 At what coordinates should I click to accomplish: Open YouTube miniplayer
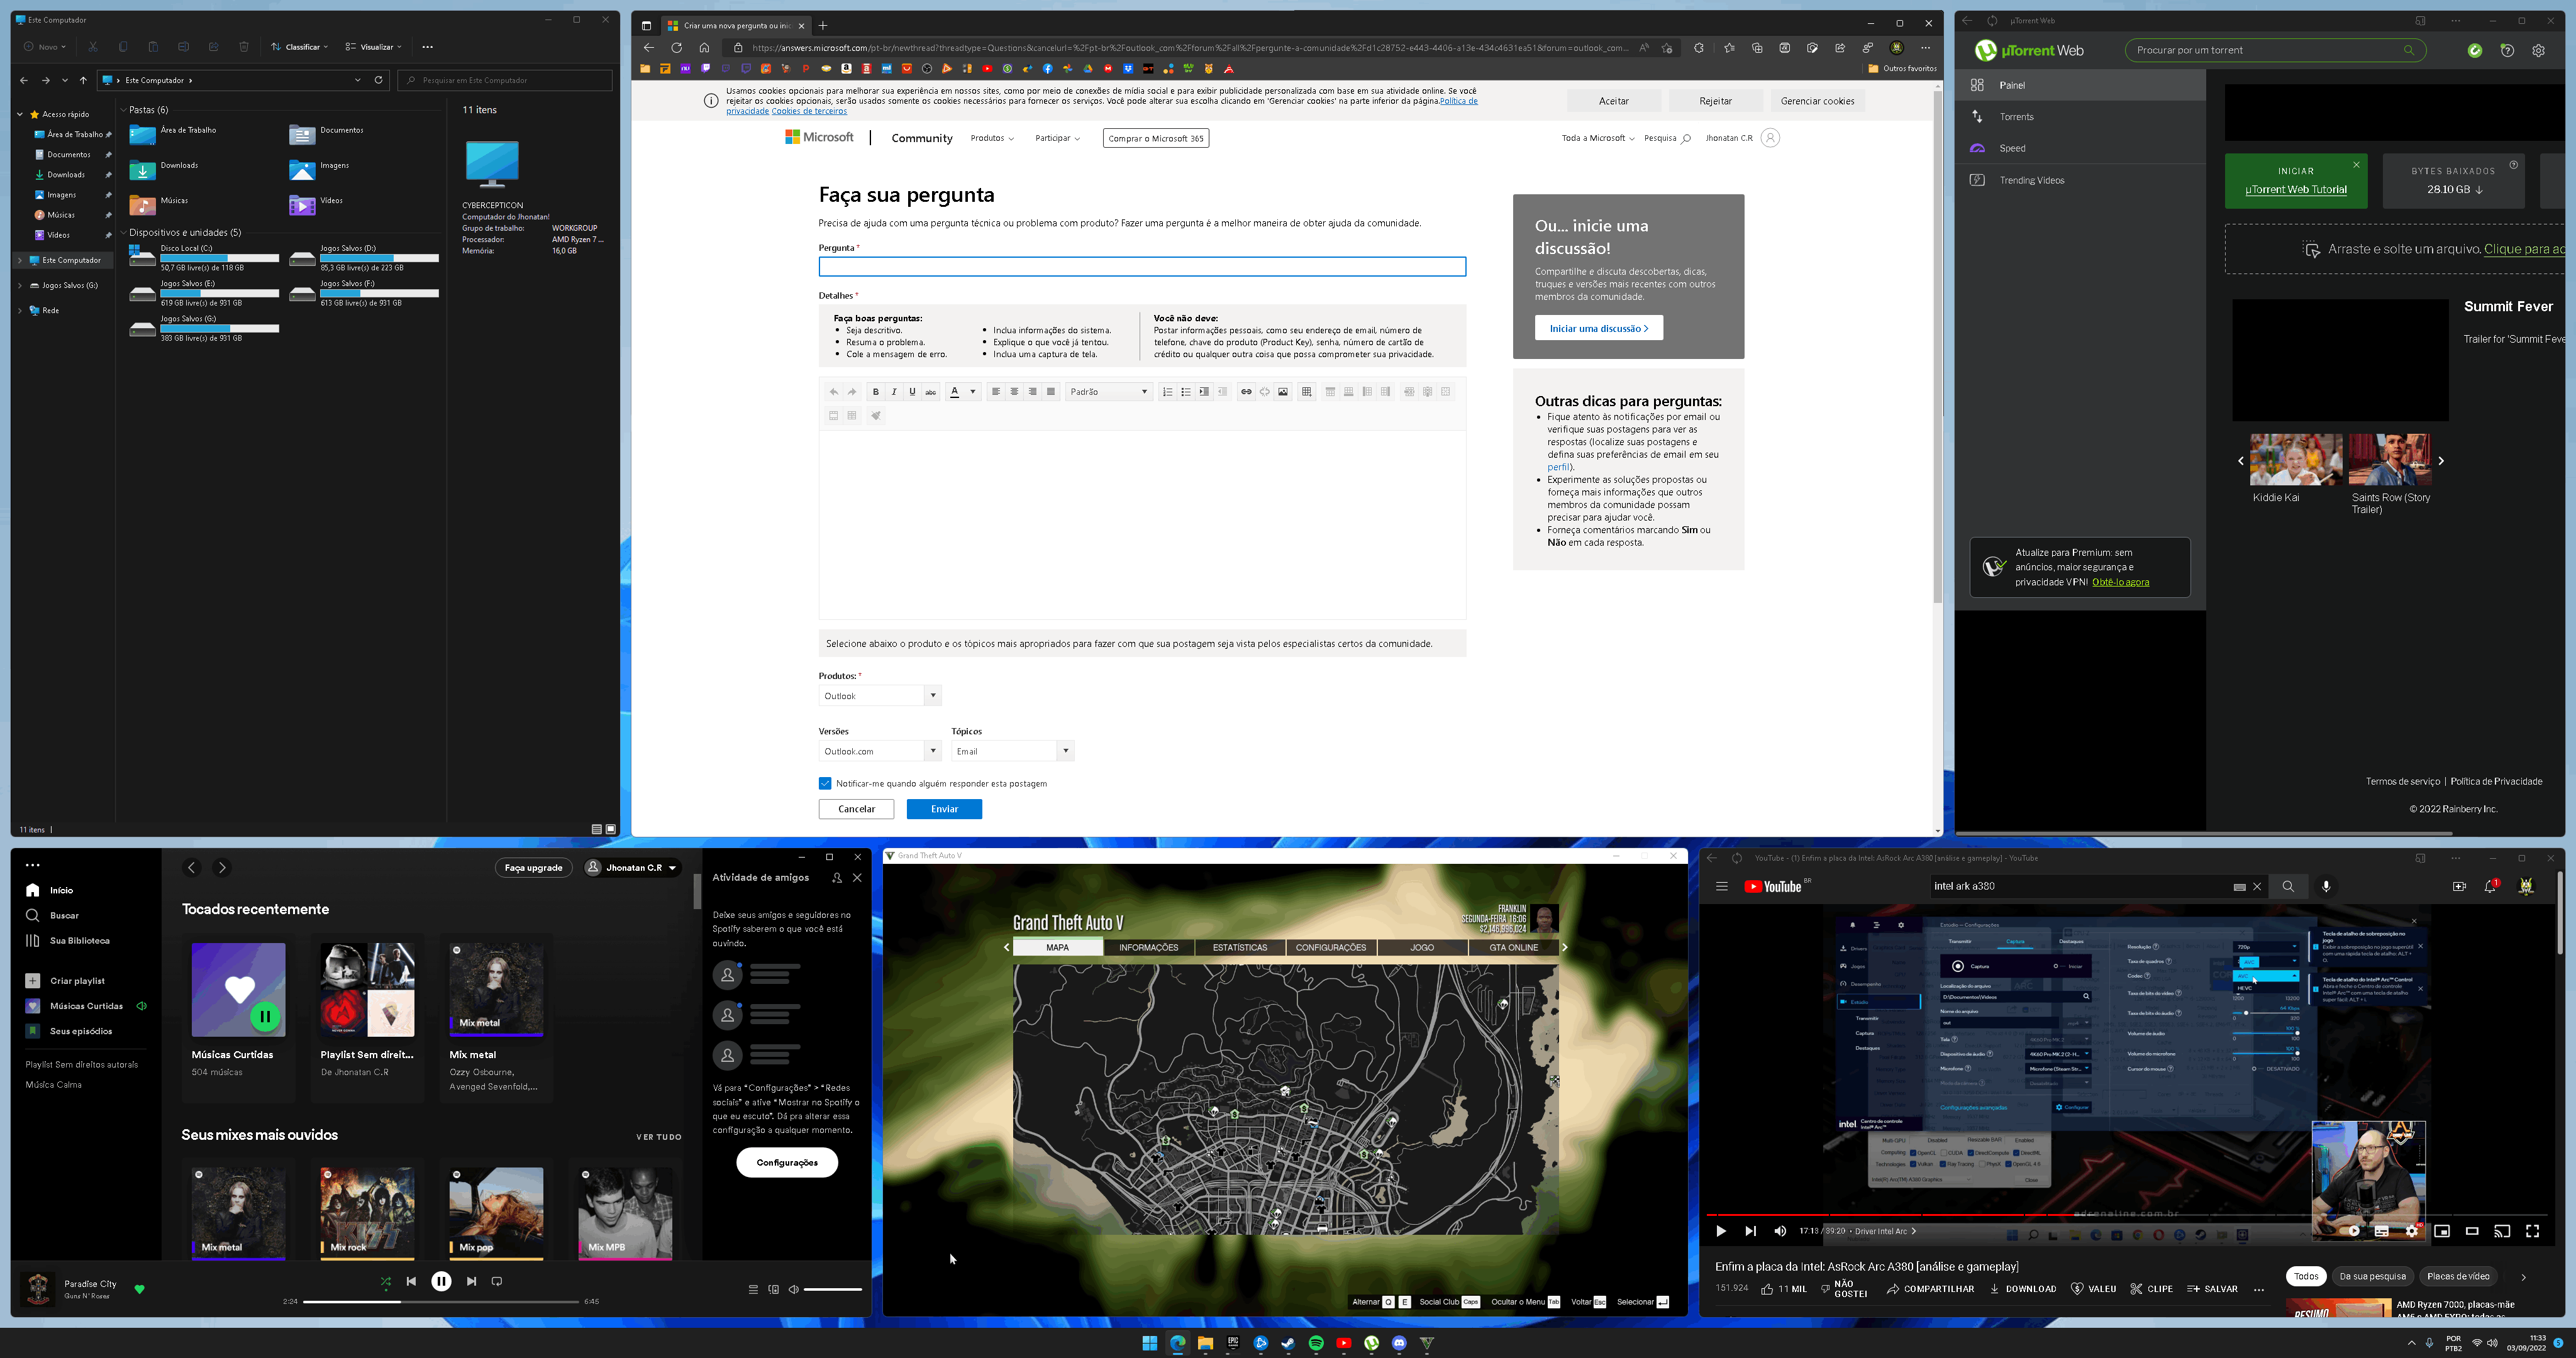(2442, 1231)
